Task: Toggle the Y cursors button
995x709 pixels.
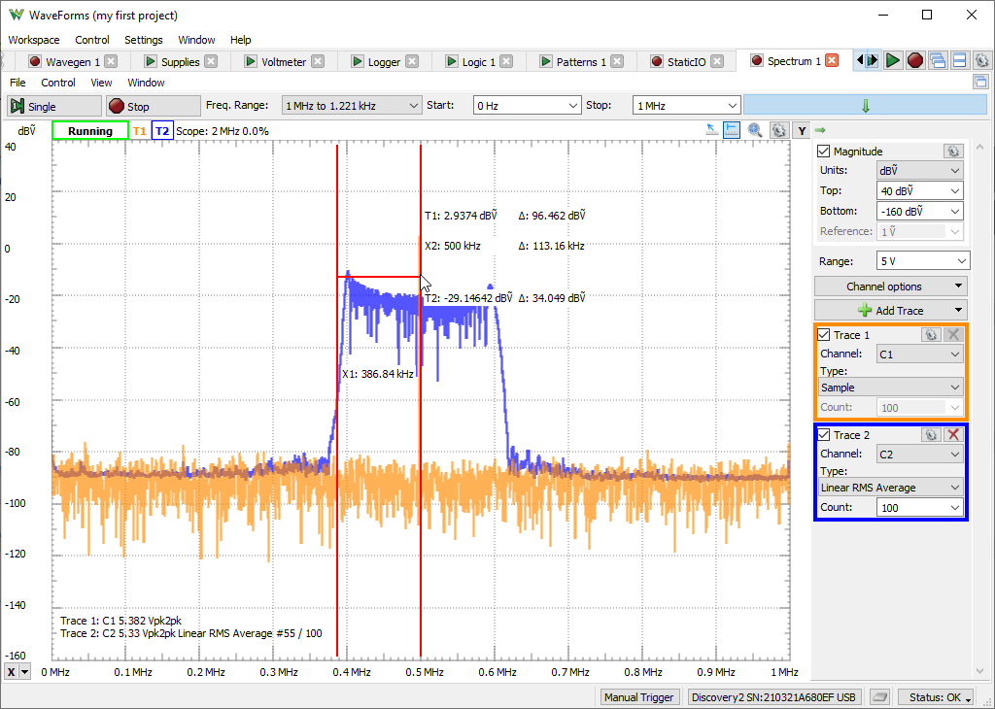Action: (802, 130)
